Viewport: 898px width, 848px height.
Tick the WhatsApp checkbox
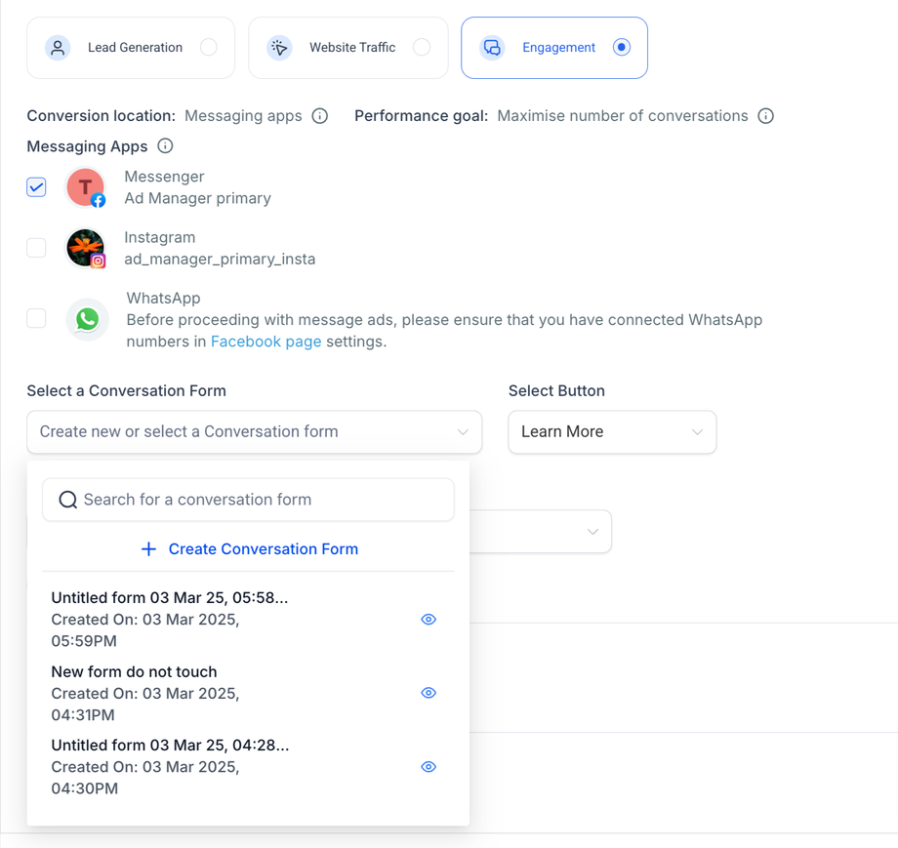(36, 318)
